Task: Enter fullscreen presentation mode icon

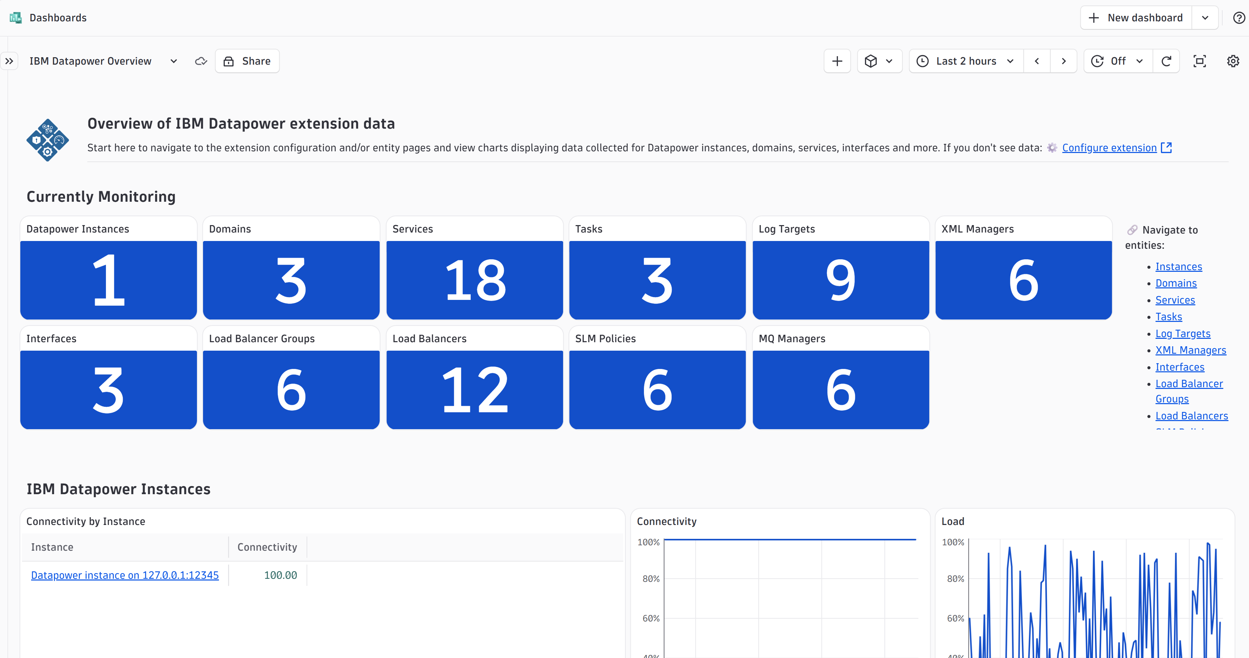Action: 1200,61
